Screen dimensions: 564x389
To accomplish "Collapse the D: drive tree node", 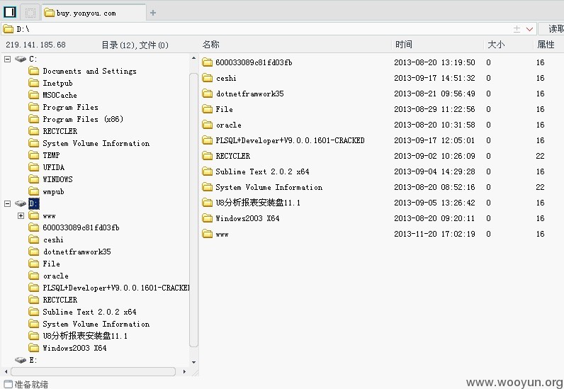I will [7, 203].
